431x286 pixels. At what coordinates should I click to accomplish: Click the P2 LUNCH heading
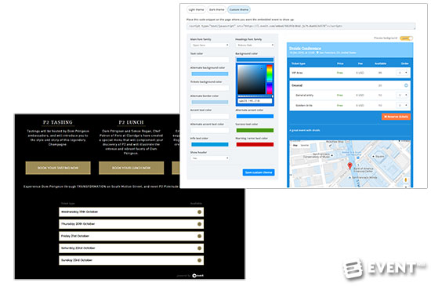[131, 122]
